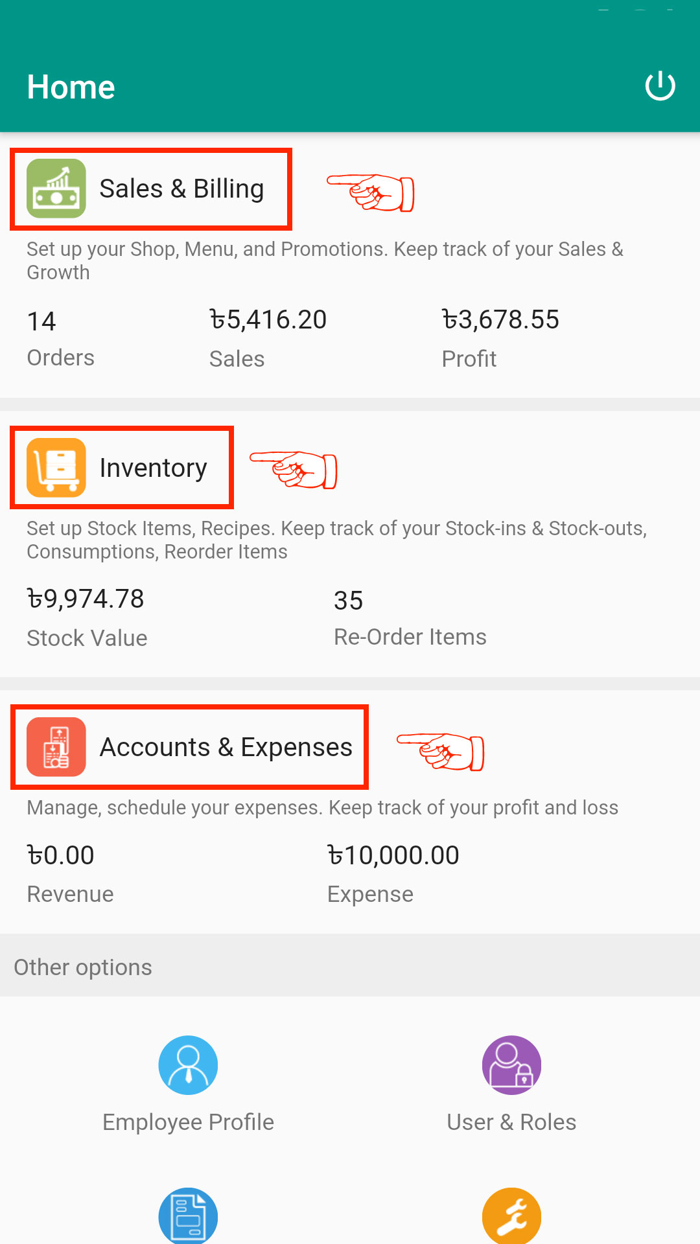Click the Employee Profile label
Screen dimensions: 700x1244
pyautogui.click(x=188, y=1122)
